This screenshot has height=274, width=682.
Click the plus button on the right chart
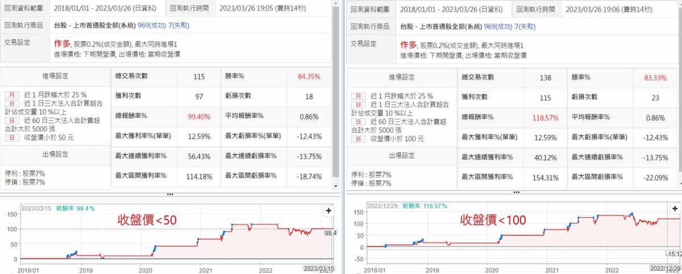(x=675, y=210)
